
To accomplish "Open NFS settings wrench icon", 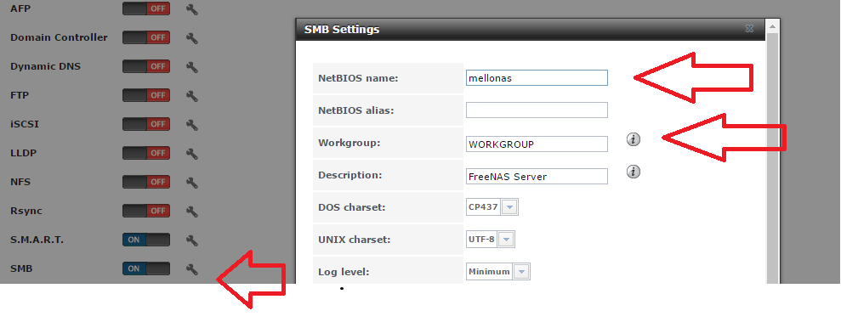I will (192, 183).
